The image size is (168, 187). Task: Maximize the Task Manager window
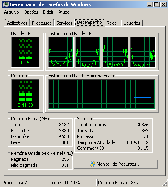pos(156,4)
